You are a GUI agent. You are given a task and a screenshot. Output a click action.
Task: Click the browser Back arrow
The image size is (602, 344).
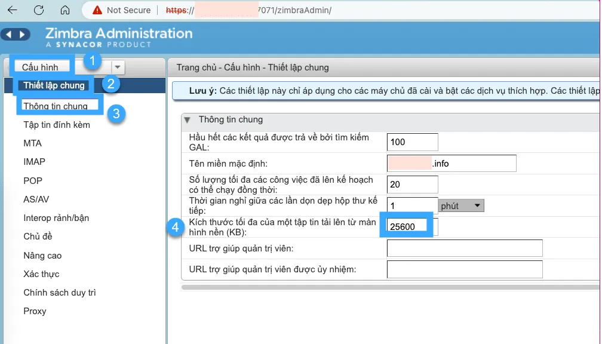13,10
